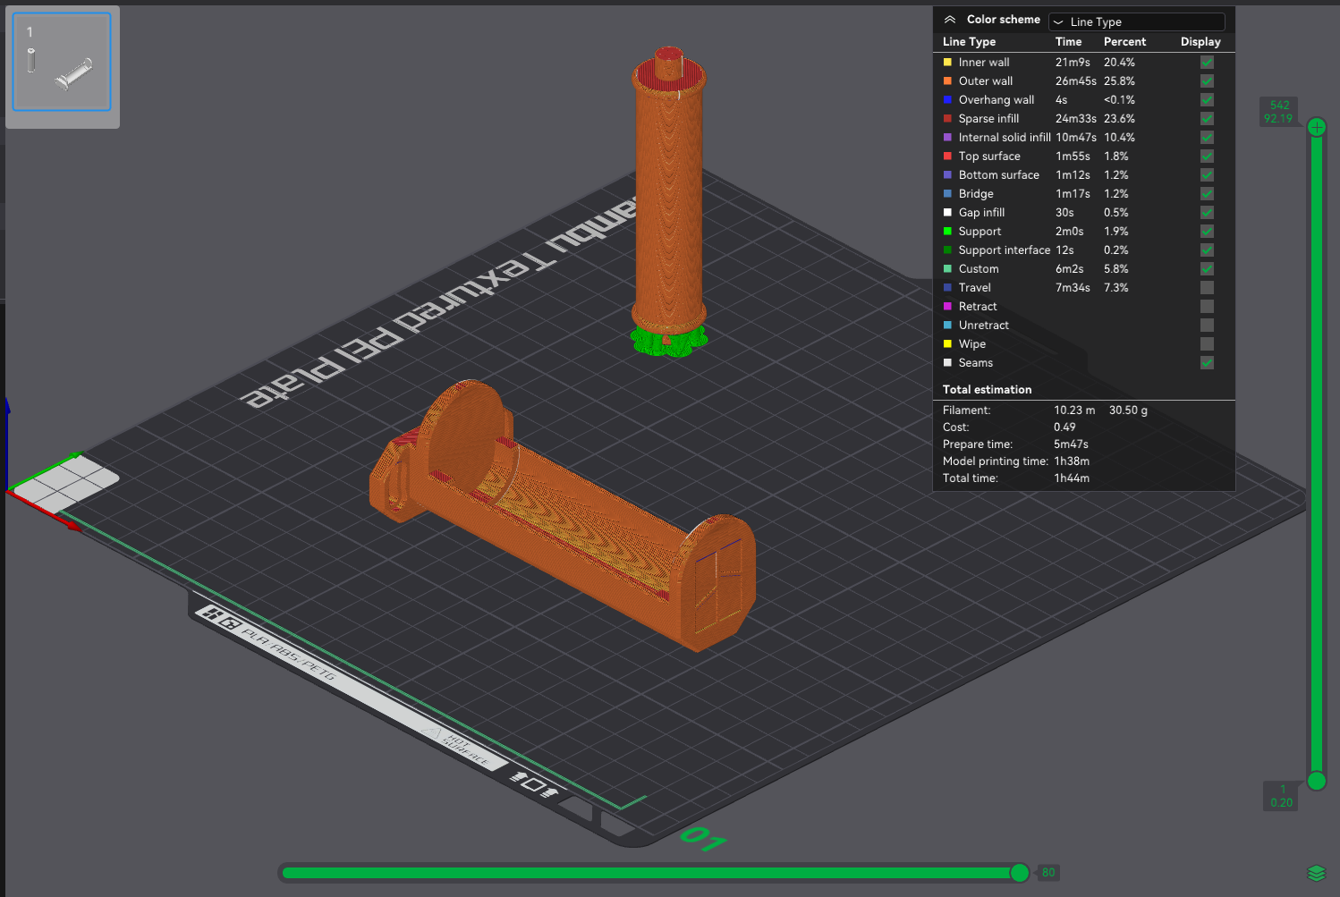Toggle Inner wall display checkbox
Image resolution: width=1340 pixels, height=897 pixels.
1207,63
